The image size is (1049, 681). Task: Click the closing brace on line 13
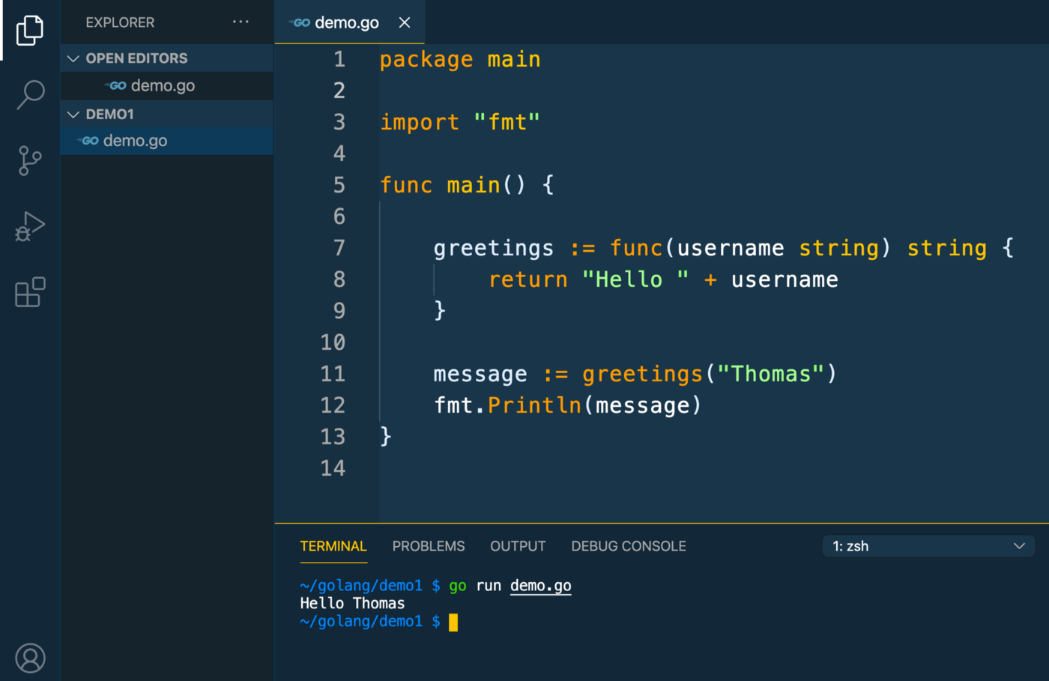(x=385, y=436)
